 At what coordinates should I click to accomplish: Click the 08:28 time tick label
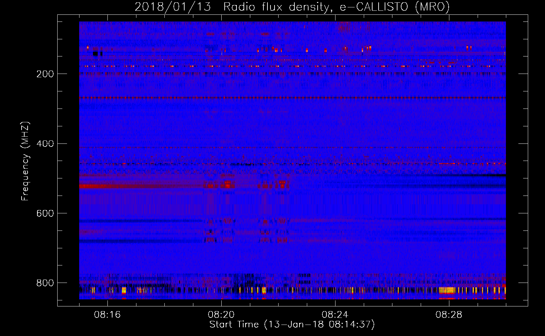click(449, 315)
